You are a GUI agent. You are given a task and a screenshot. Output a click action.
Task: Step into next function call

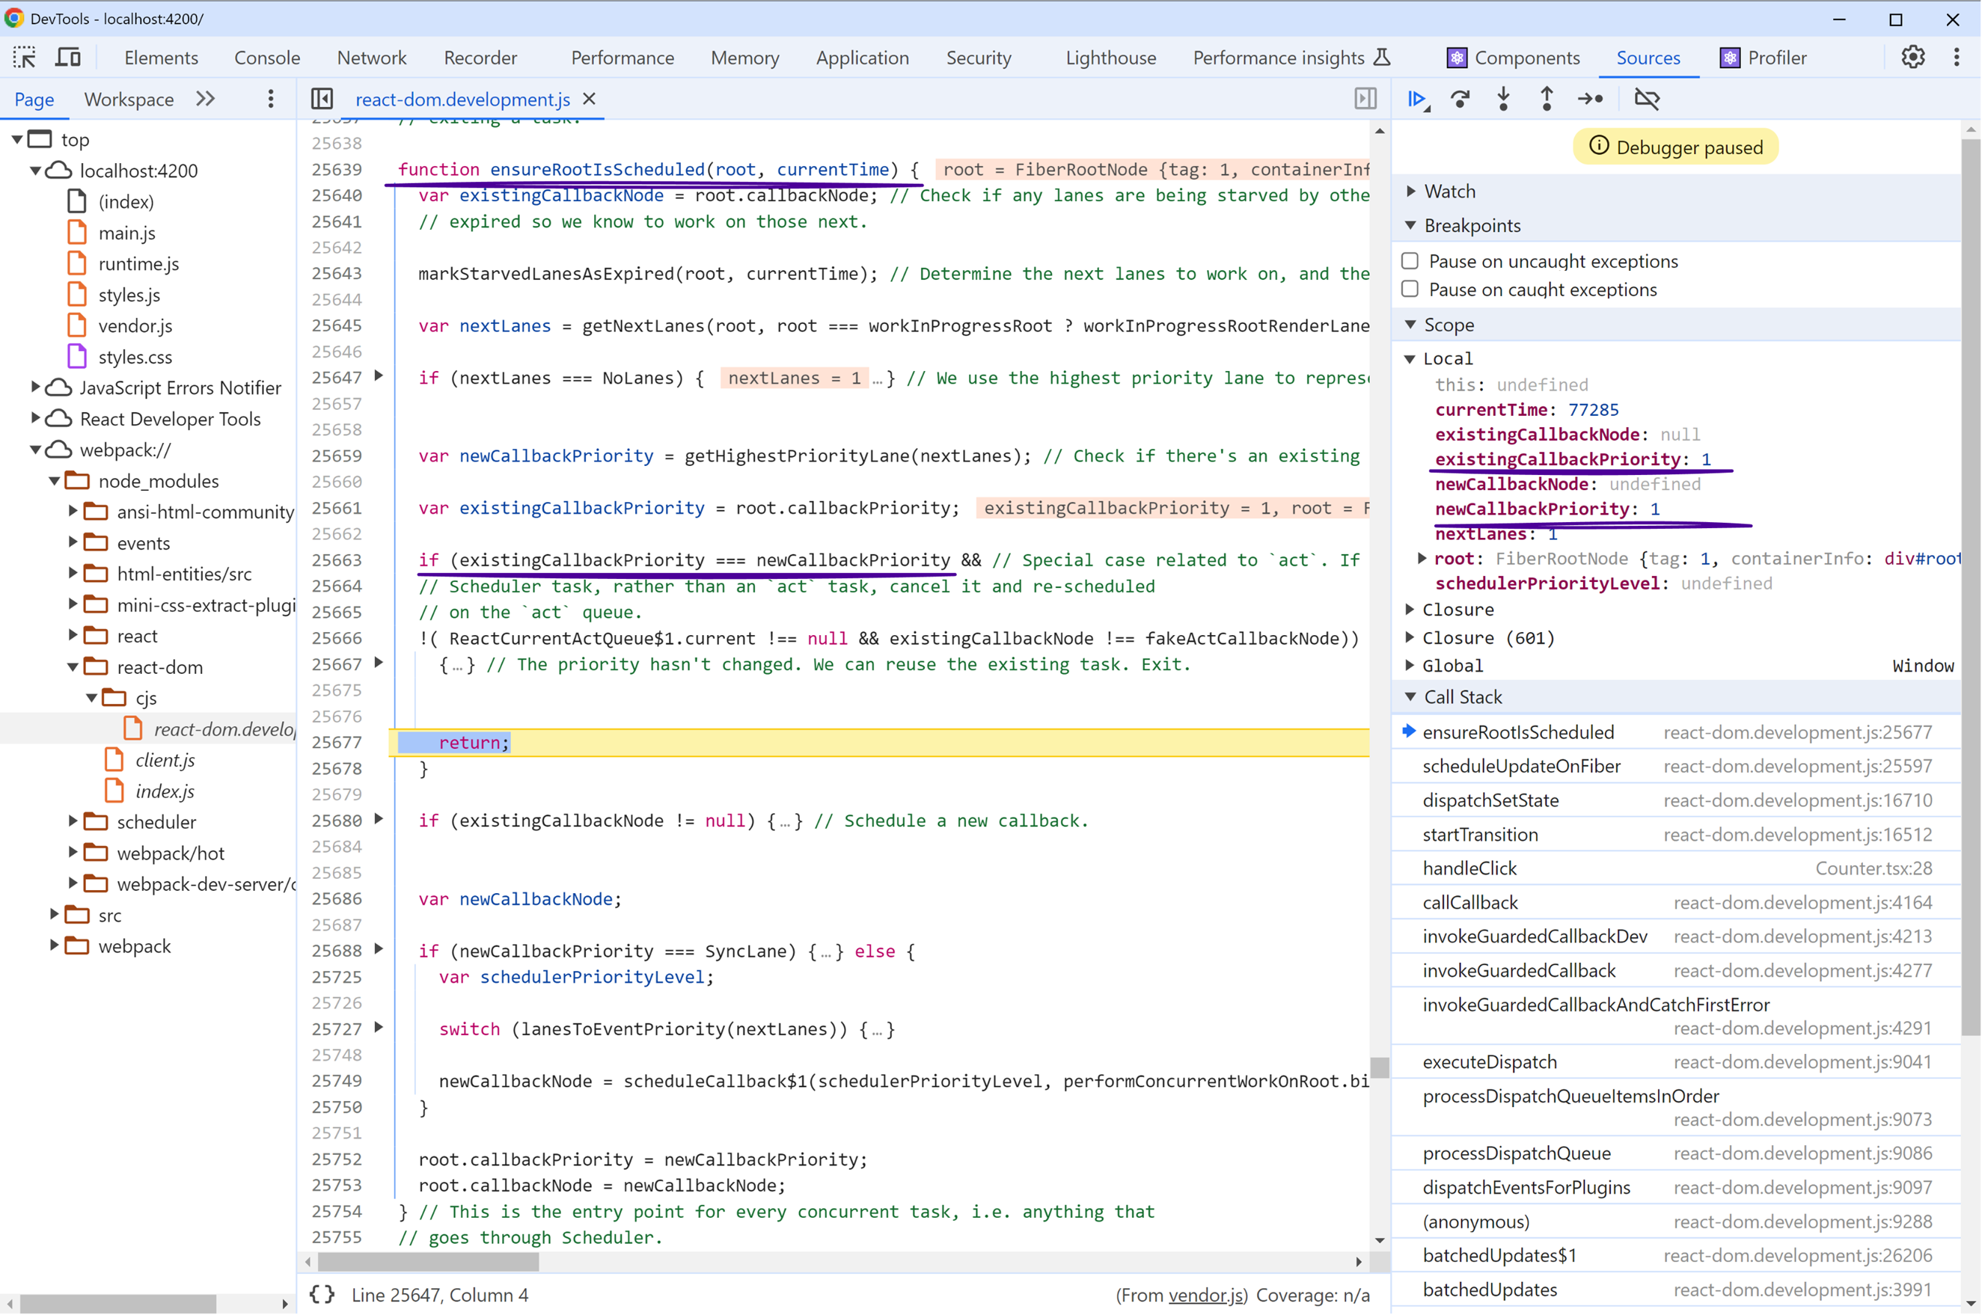(1504, 99)
